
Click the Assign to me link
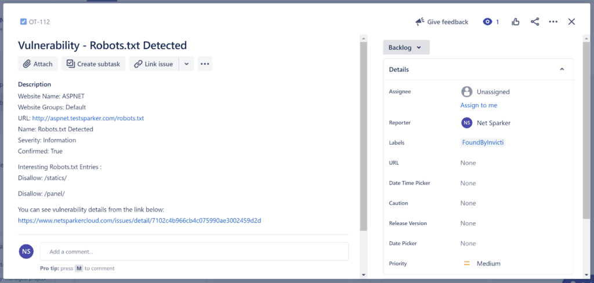tap(479, 105)
